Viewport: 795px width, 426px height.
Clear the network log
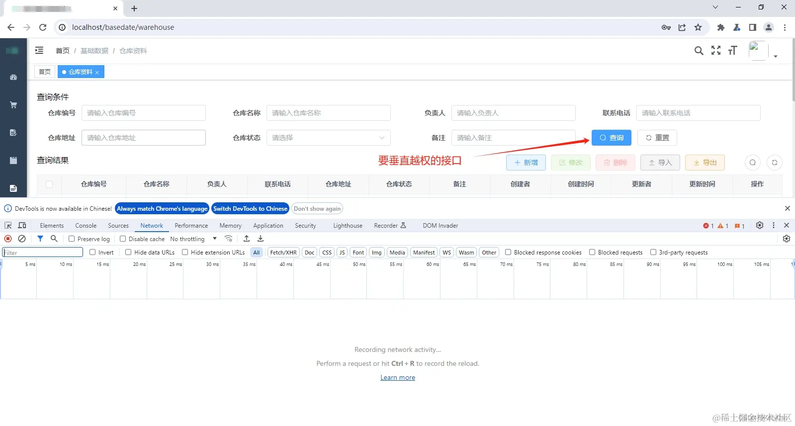coord(22,239)
